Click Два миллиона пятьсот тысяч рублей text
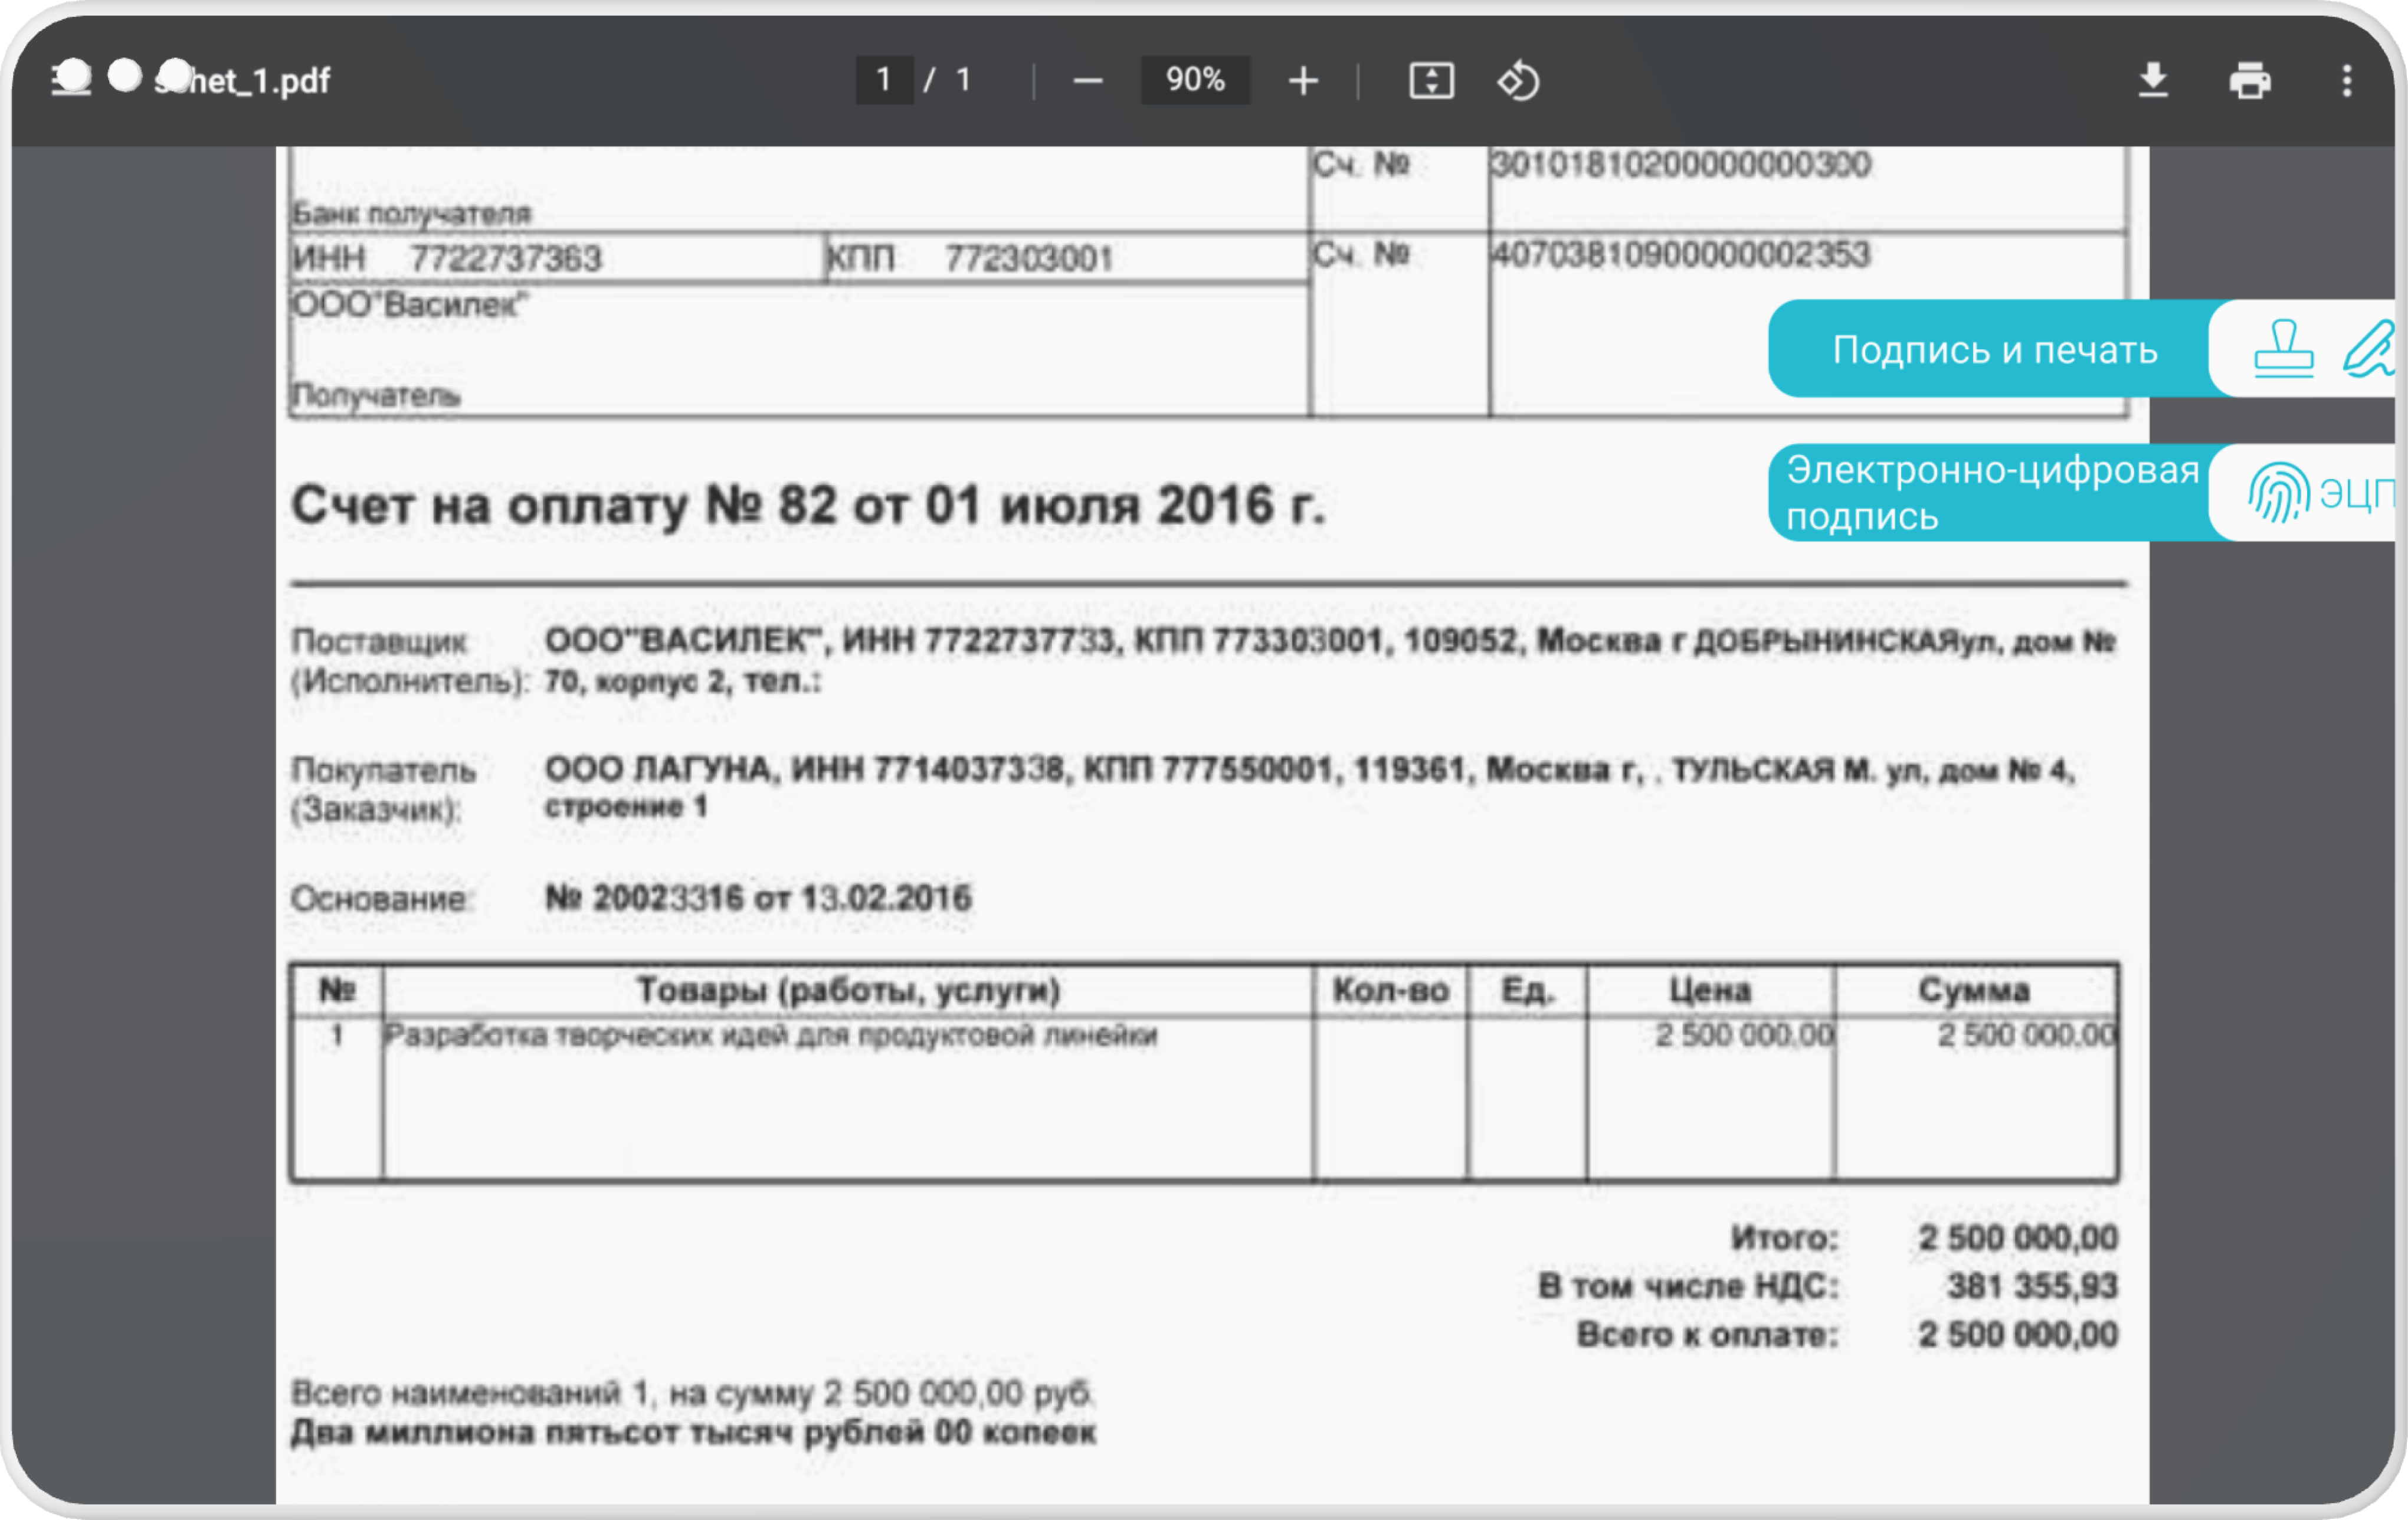The image size is (2408, 1520). coord(693,1433)
